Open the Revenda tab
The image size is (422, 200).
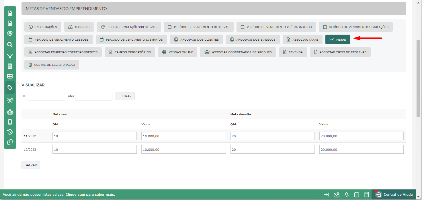pos(293,52)
